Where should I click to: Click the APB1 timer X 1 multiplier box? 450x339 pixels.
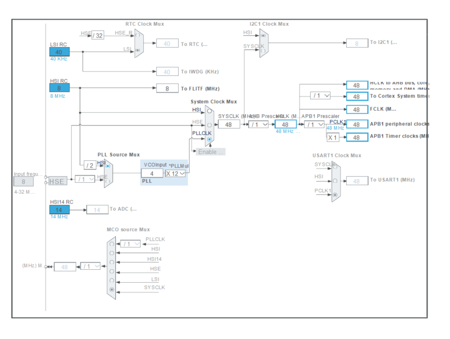coord(333,138)
